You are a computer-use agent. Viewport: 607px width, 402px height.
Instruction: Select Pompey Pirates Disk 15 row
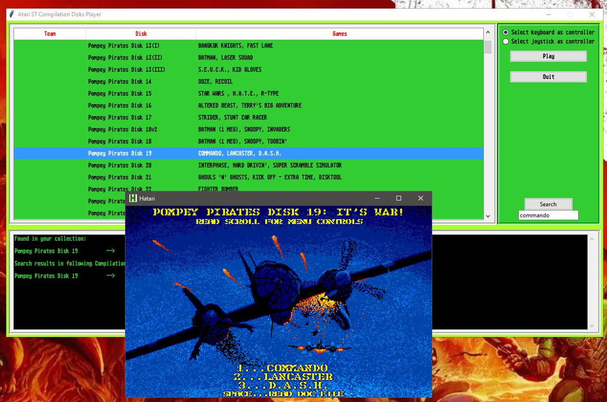pyautogui.click(x=249, y=93)
